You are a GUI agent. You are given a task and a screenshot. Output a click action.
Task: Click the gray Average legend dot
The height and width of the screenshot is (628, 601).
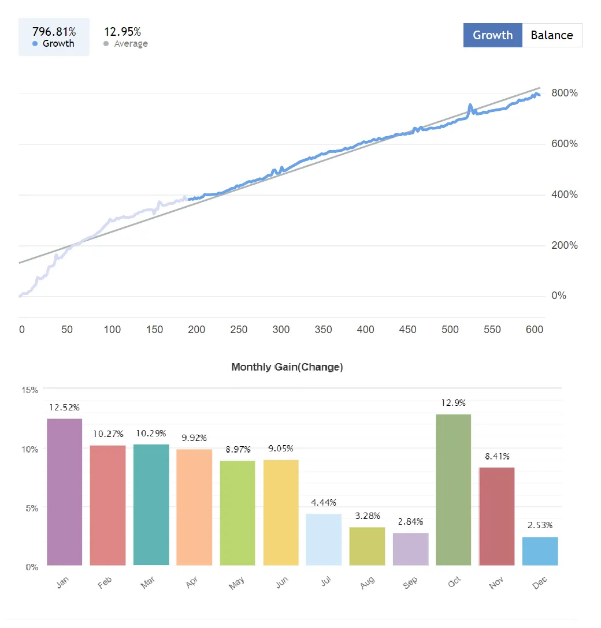click(x=106, y=44)
